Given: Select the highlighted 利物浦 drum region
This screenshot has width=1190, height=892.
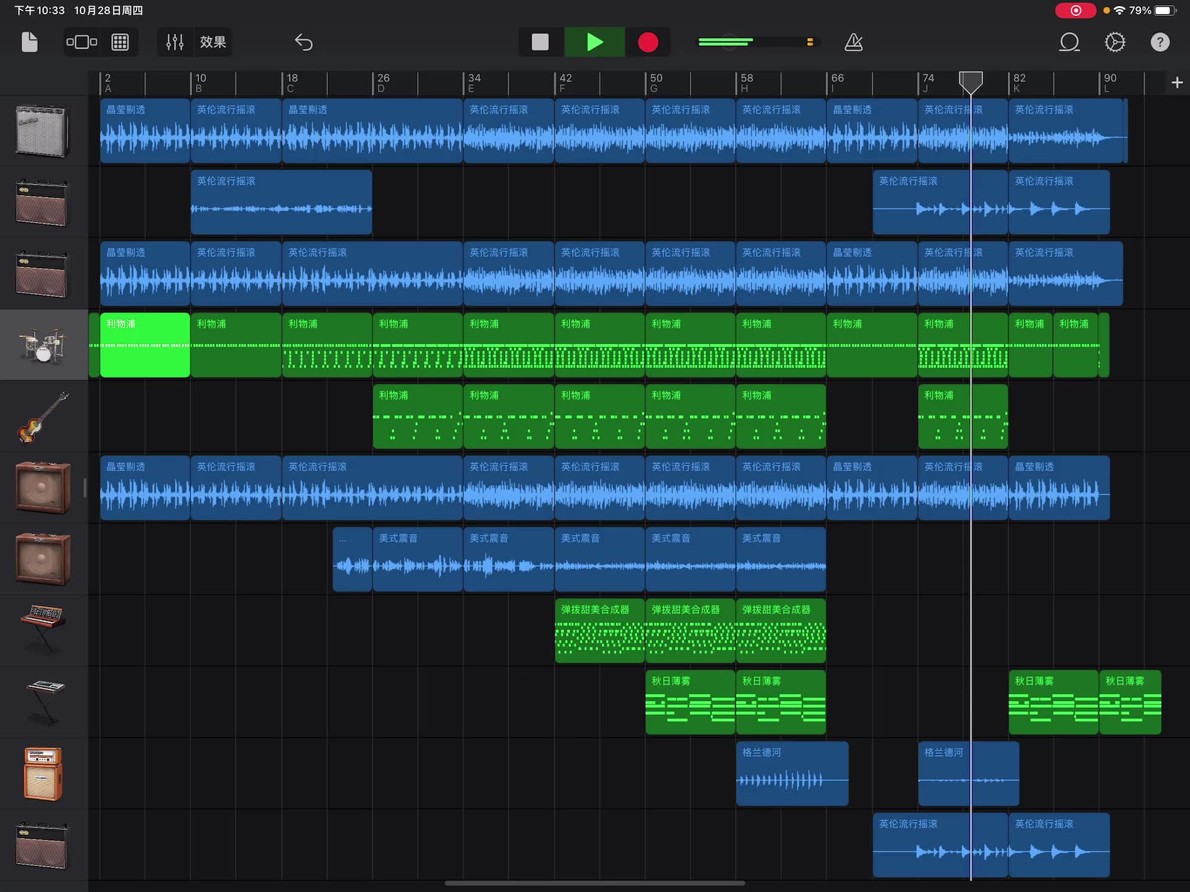Looking at the screenshot, I should [x=145, y=344].
